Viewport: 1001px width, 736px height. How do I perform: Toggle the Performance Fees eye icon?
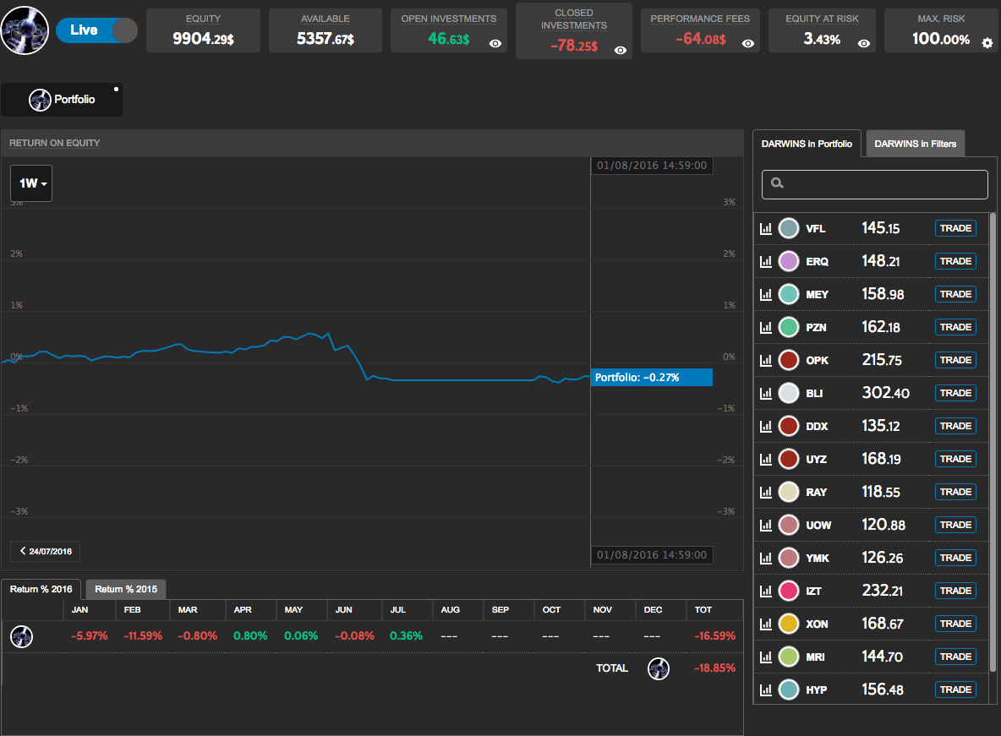(747, 43)
